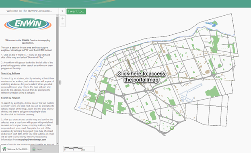Click 'Welcome to the ENWIN Contractor mapping application' text
Screen dimensions: 251x153
click(x=28, y=42)
